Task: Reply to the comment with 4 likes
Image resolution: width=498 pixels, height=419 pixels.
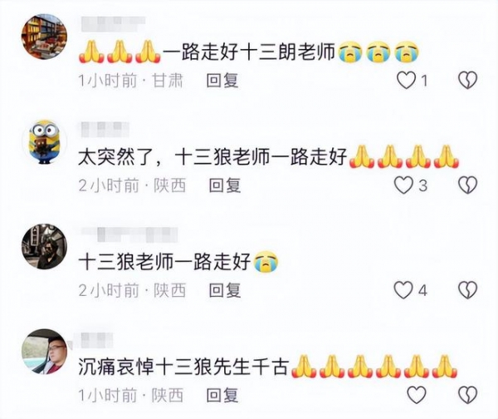Action: (x=225, y=290)
